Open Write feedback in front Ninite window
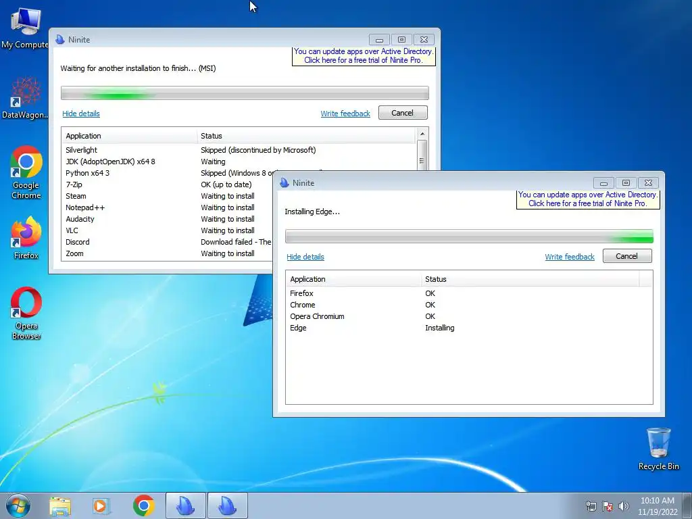This screenshot has height=519, width=692. point(570,257)
